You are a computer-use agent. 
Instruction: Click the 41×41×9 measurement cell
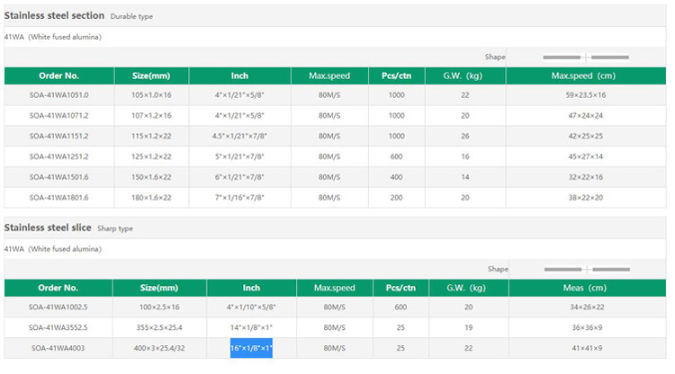point(586,348)
